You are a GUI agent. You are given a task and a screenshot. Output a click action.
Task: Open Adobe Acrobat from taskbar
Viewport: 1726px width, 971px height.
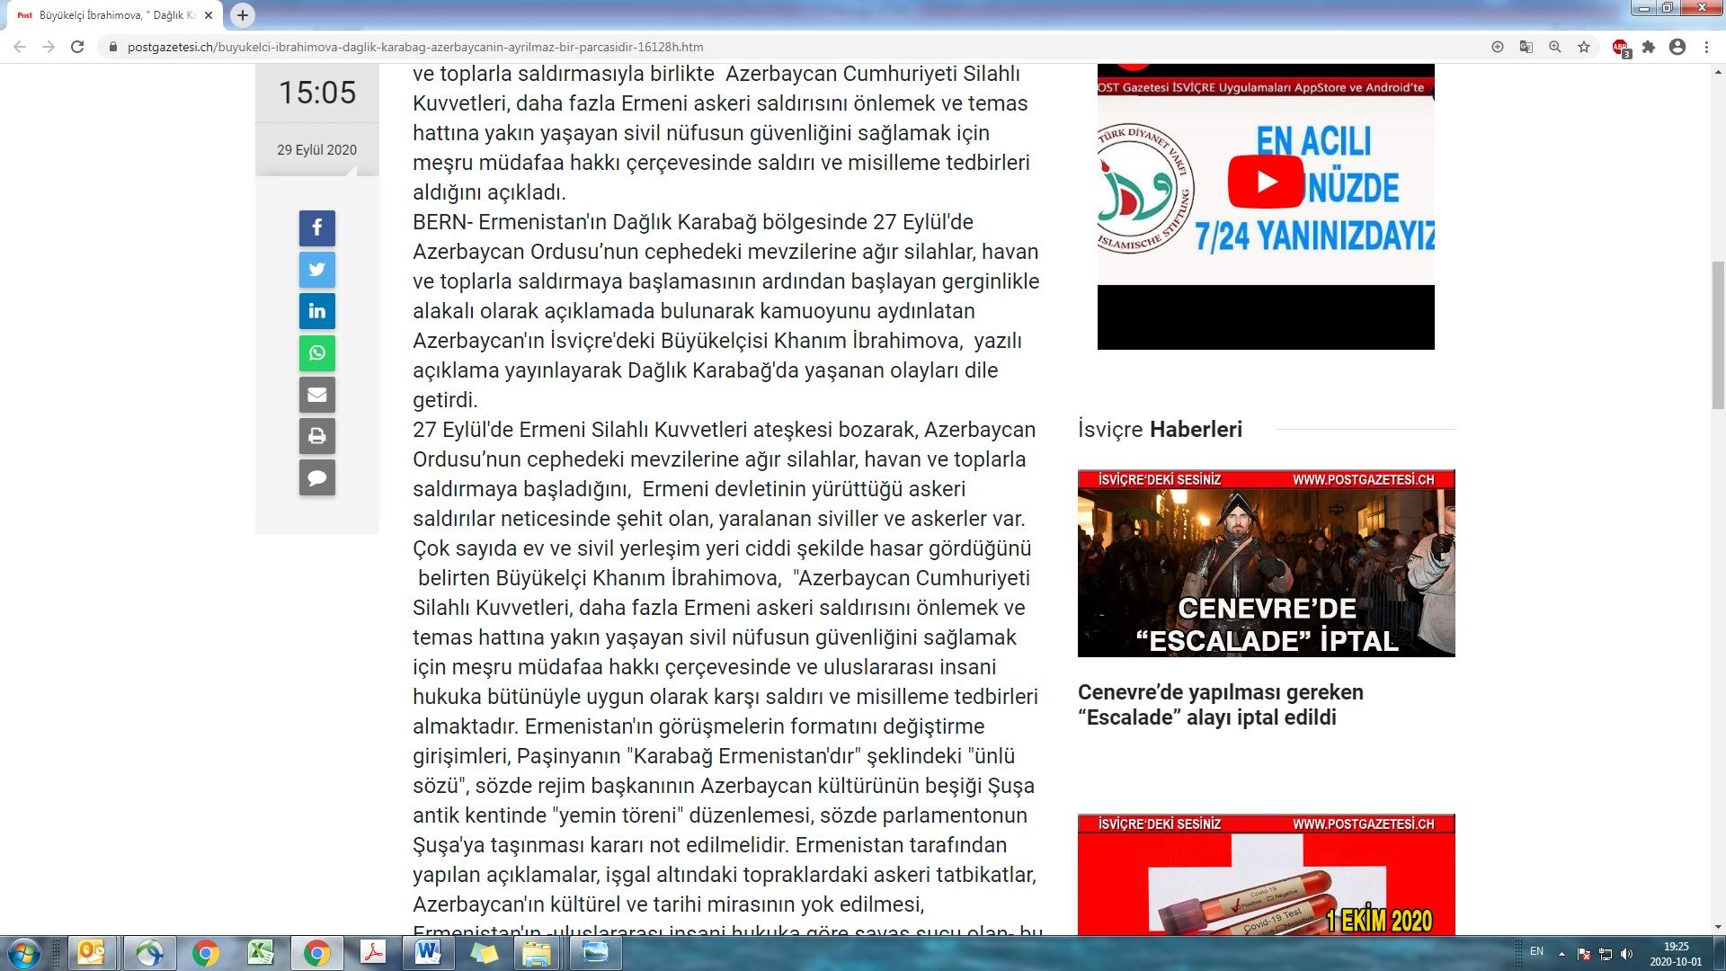click(x=372, y=953)
